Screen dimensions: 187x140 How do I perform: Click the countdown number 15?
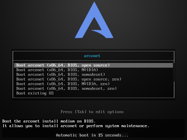click(101, 135)
